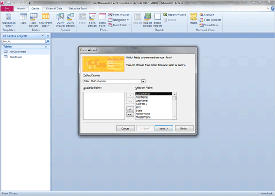Collapse the Tables group
The image size is (275, 196).
46,47
